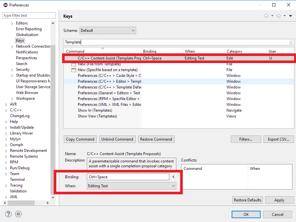Click the tree horizontal scroll right arrow
The height and width of the screenshot is (222, 296).
48,203
